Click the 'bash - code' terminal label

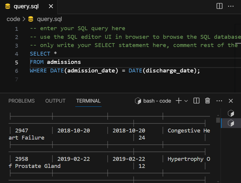pyautogui.click(x=157, y=101)
